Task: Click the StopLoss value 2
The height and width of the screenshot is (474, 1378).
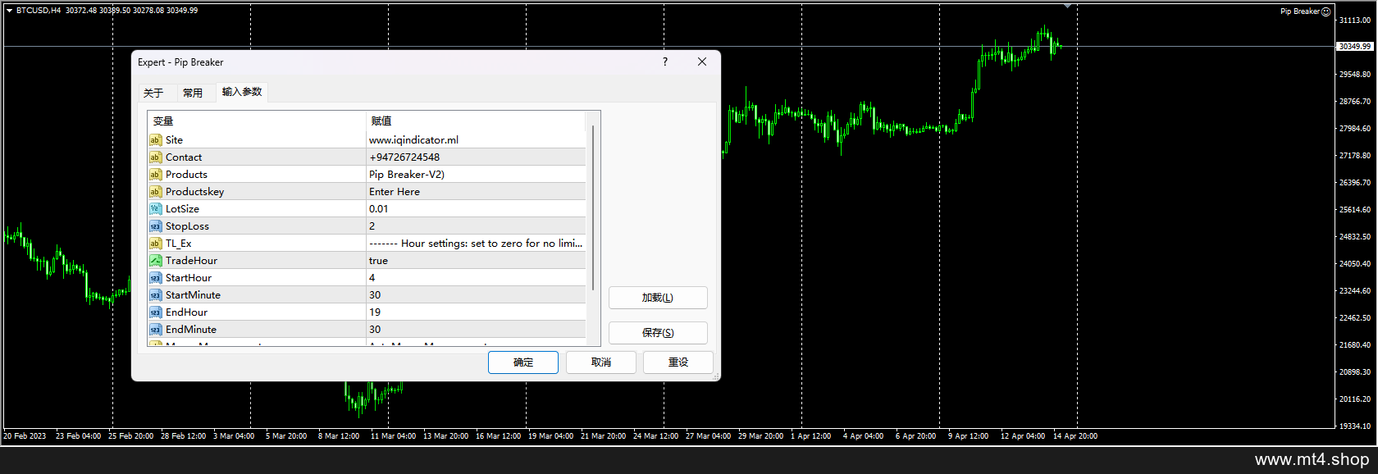Action: [x=372, y=226]
